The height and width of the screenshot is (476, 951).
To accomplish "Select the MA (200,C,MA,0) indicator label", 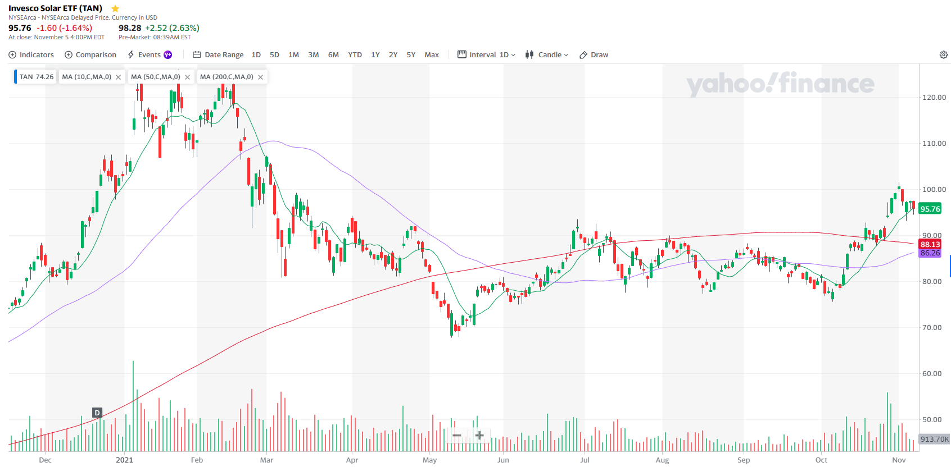I will click(x=227, y=77).
